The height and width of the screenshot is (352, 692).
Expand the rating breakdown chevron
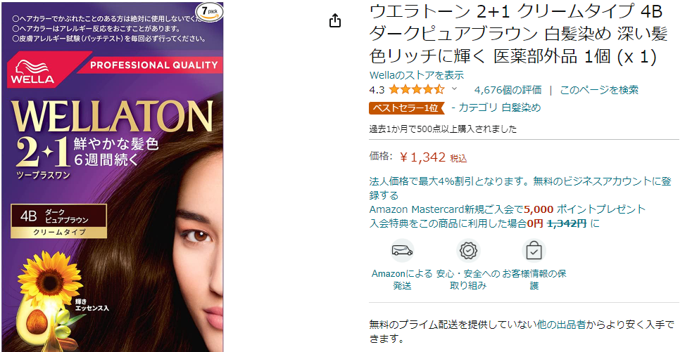click(454, 89)
